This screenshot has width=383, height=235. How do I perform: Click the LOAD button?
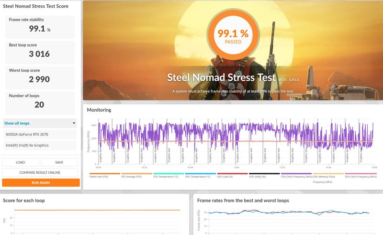(21, 162)
